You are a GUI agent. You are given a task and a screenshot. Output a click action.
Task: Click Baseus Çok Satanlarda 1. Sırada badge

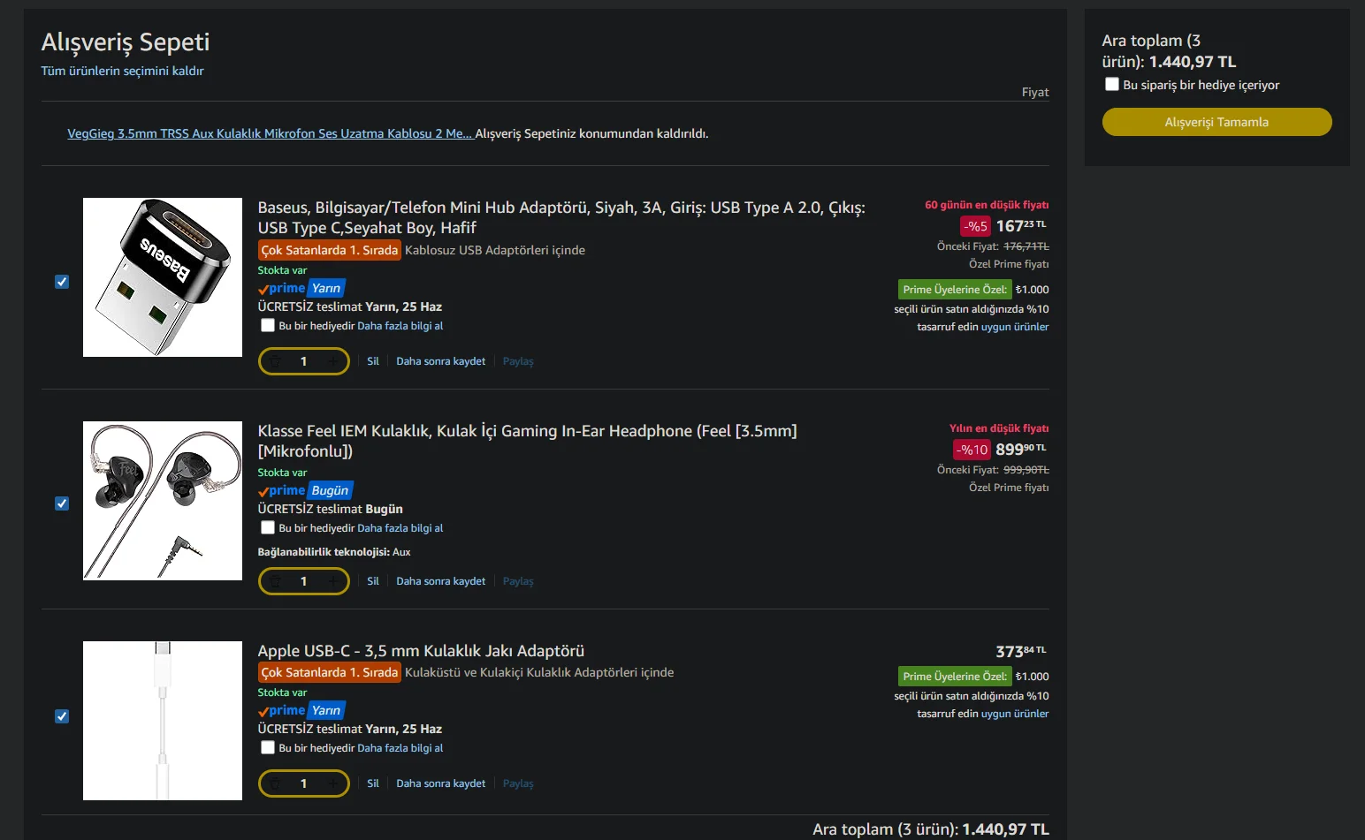(x=330, y=250)
